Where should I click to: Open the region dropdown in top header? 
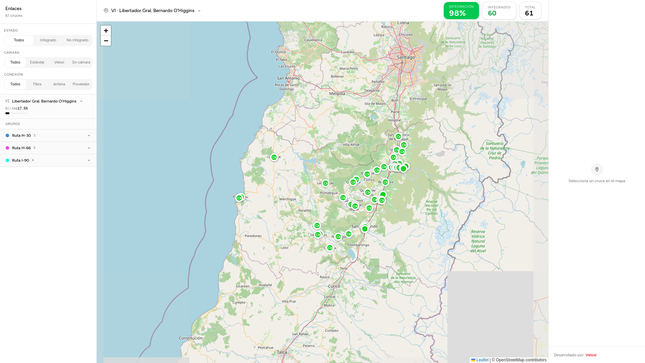click(x=199, y=11)
